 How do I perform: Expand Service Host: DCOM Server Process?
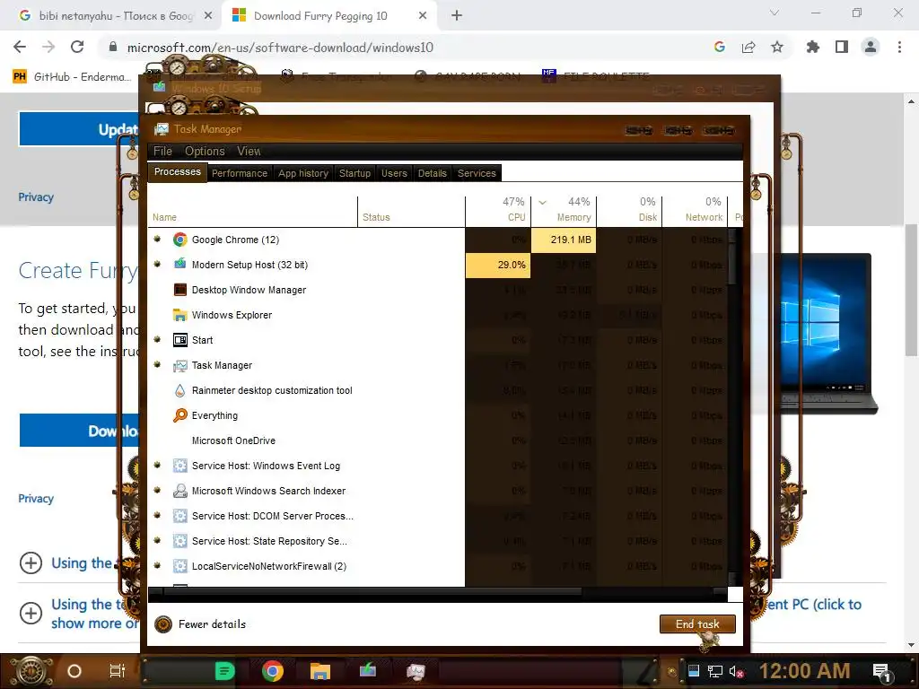pos(157,516)
